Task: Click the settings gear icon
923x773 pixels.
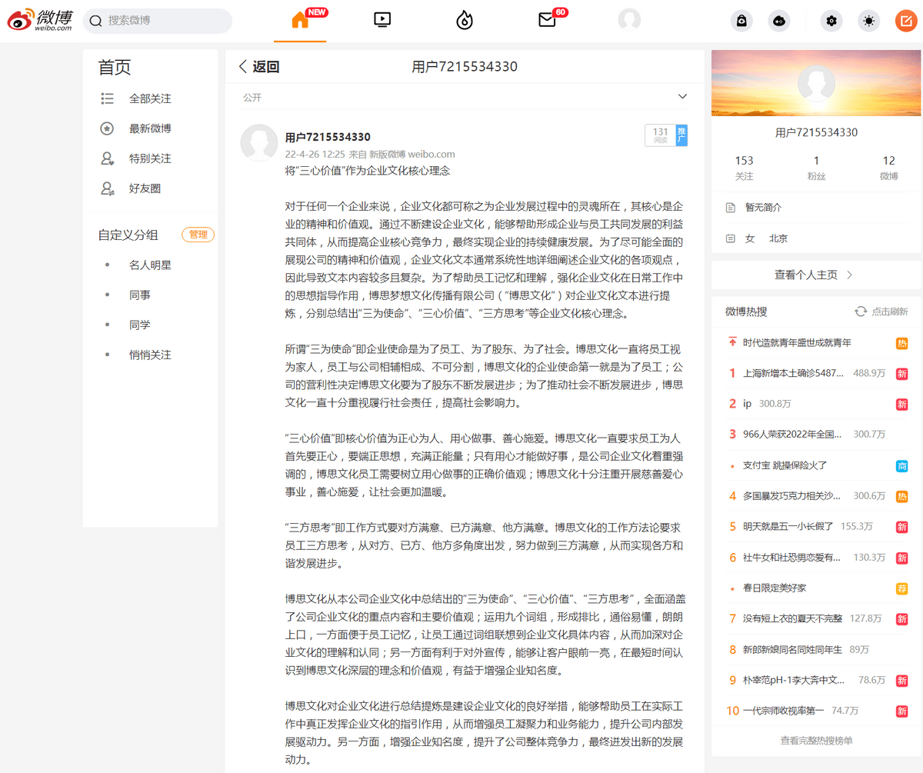Action: (831, 21)
